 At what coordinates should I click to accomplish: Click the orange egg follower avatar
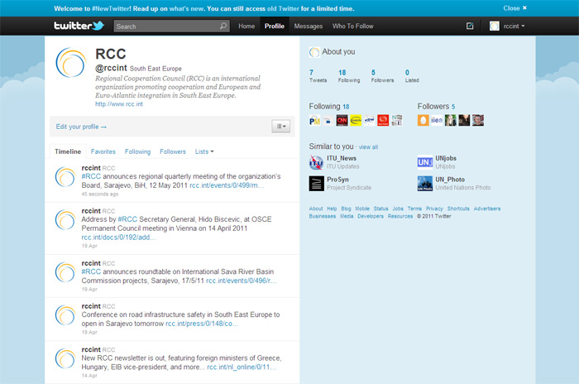tap(423, 120)
